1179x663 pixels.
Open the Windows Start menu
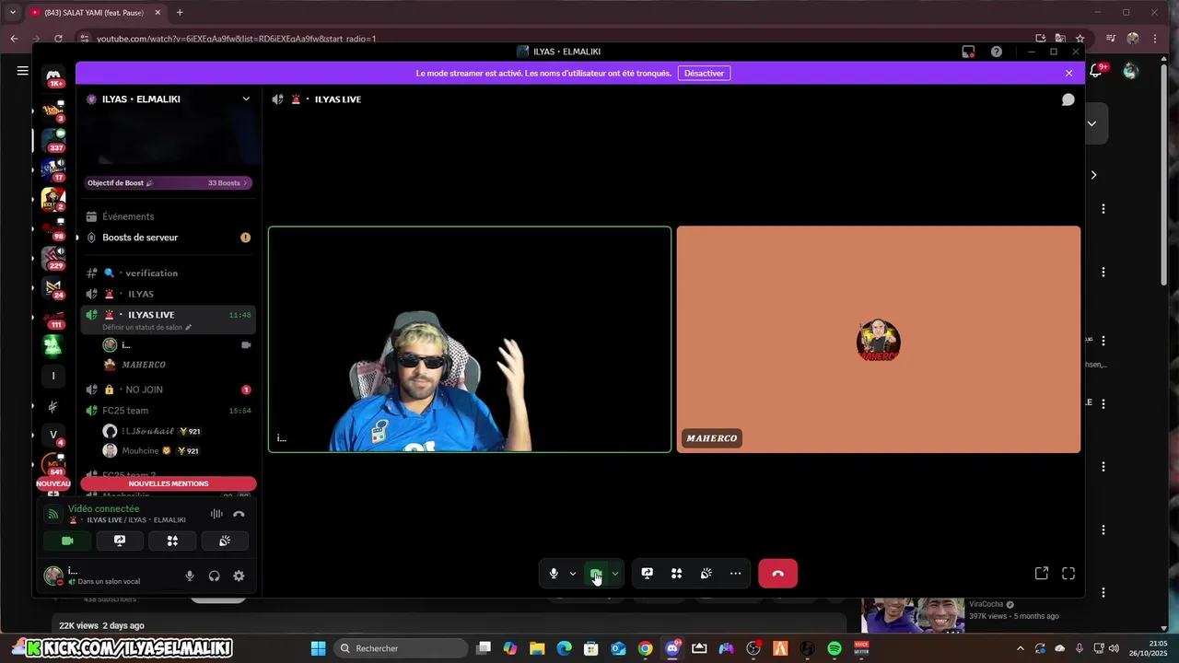click(318, 648)
